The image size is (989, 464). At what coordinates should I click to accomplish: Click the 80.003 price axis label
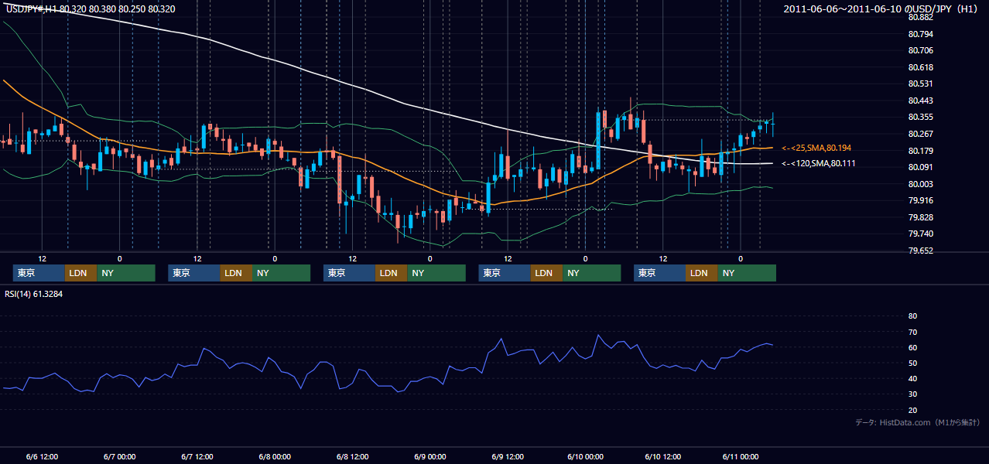coord(919,184)
